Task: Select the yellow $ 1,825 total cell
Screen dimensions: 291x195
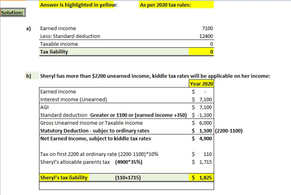Action: tap(202, 177)
